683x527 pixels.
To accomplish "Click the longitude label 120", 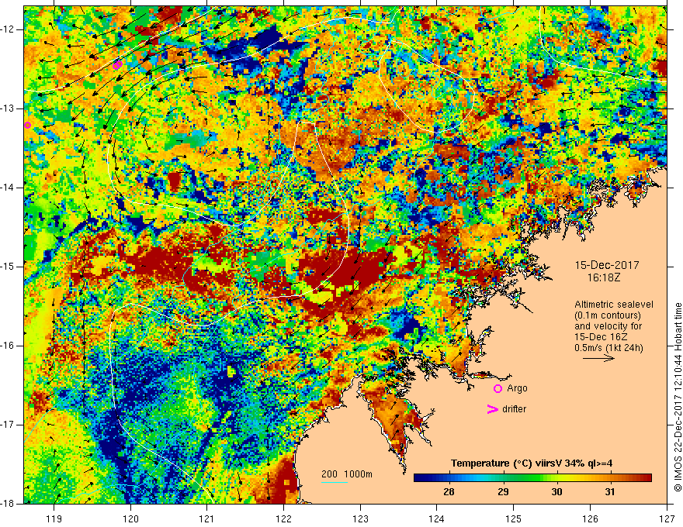I will pos(130,518).
